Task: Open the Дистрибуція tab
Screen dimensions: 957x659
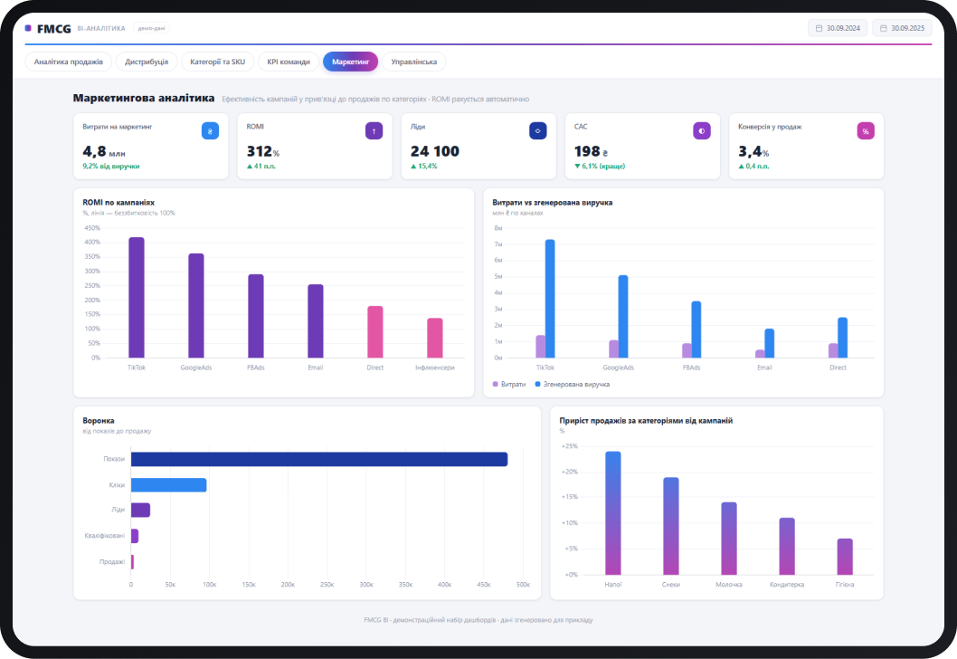Action: pyautogui.click(x=147, y=62)
